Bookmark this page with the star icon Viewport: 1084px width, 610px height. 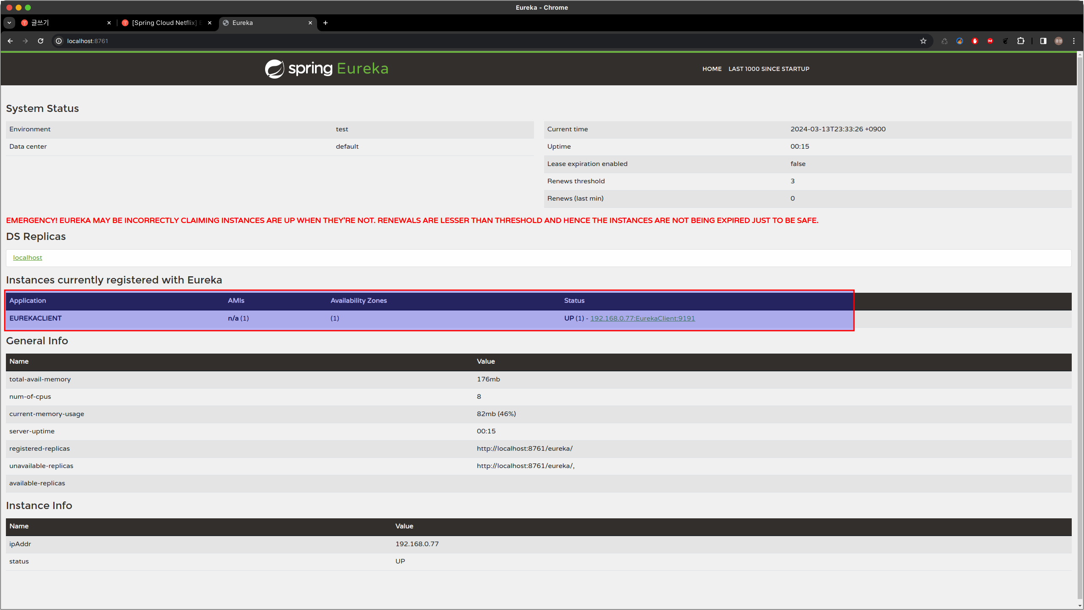tap(923, 41)
